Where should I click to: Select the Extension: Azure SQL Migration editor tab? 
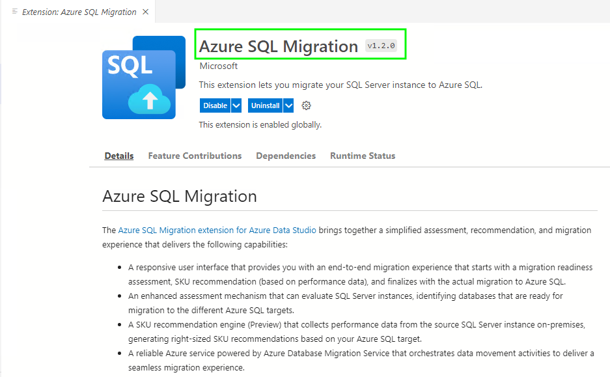79,12
